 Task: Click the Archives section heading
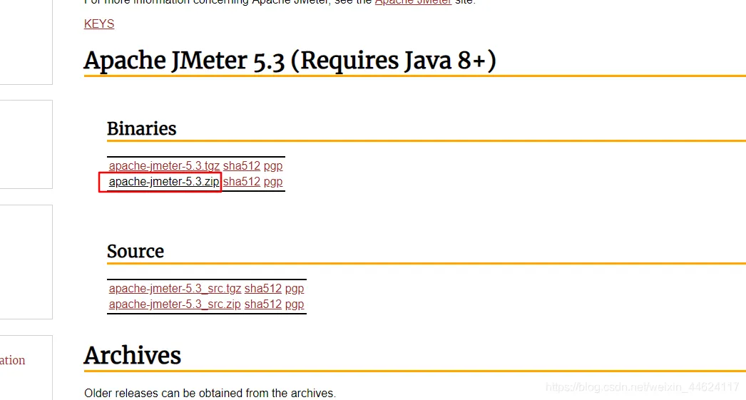coord(133,355)
